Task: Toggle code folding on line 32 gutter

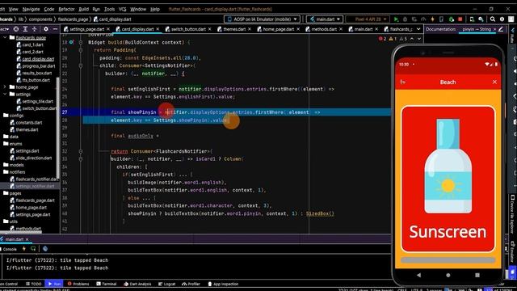Action: [81, 151]
